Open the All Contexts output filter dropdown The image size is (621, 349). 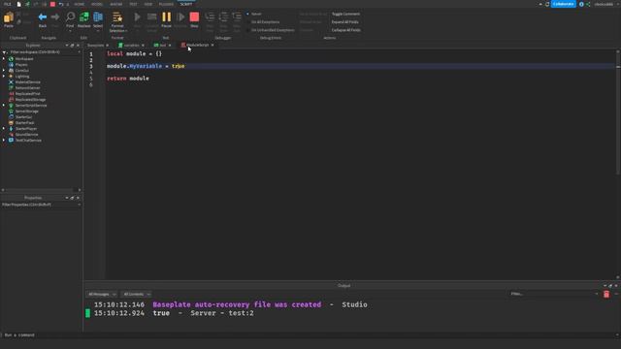coord(136,294)
